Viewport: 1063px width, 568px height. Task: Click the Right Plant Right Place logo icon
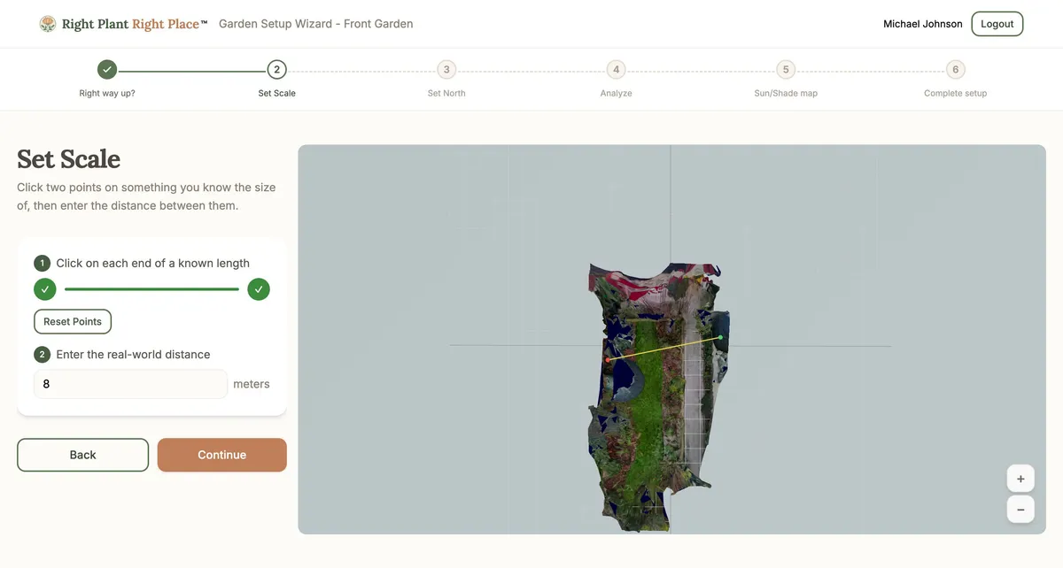48,24
